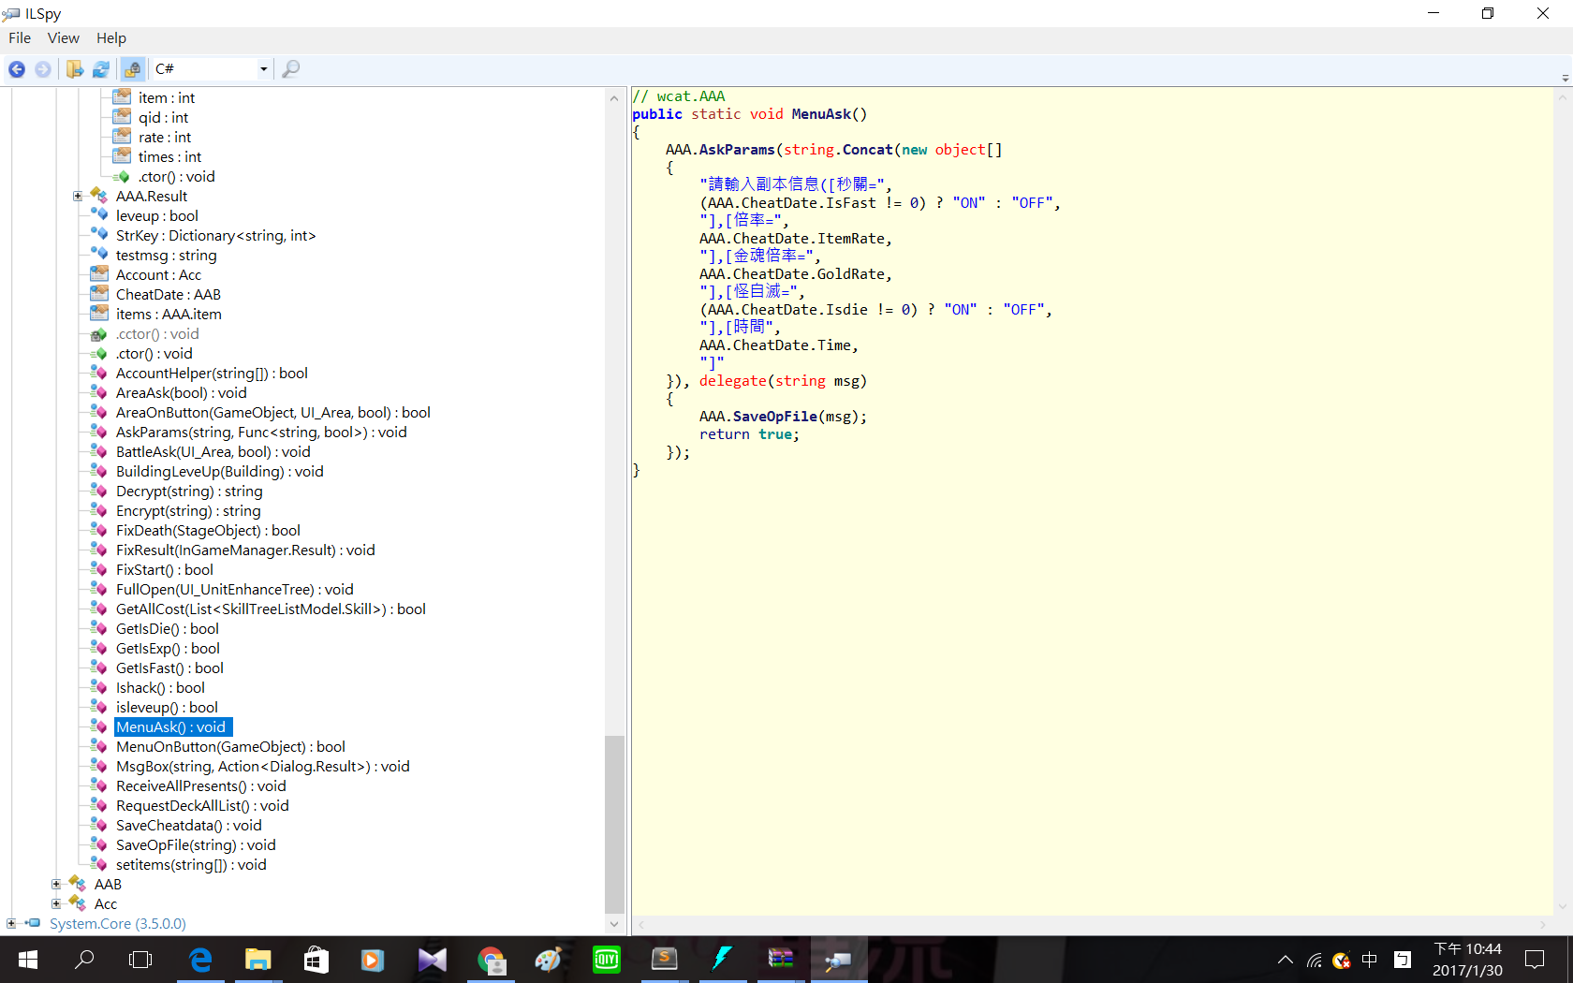Select setitems(string[]) method
Image resolution: width=1573 pixels, height=983 pixels.
click(191, 865)
